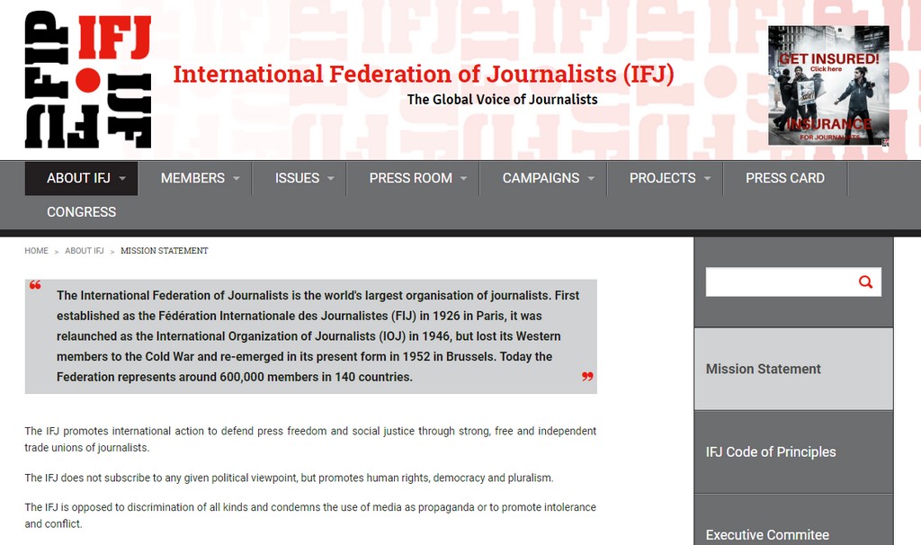Expand the Members dropdown arrow
Image resolution: width=921 pixels, height=545 pixels.
(237, 178)
